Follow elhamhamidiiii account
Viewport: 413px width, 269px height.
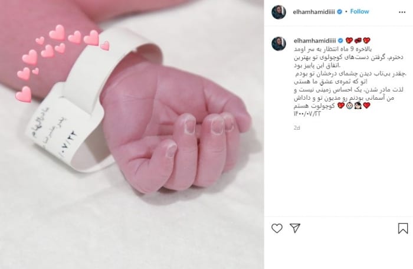coord(359,11)
